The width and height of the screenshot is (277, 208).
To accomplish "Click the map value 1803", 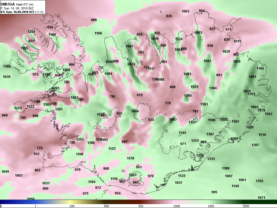I will tap(198, 32).
